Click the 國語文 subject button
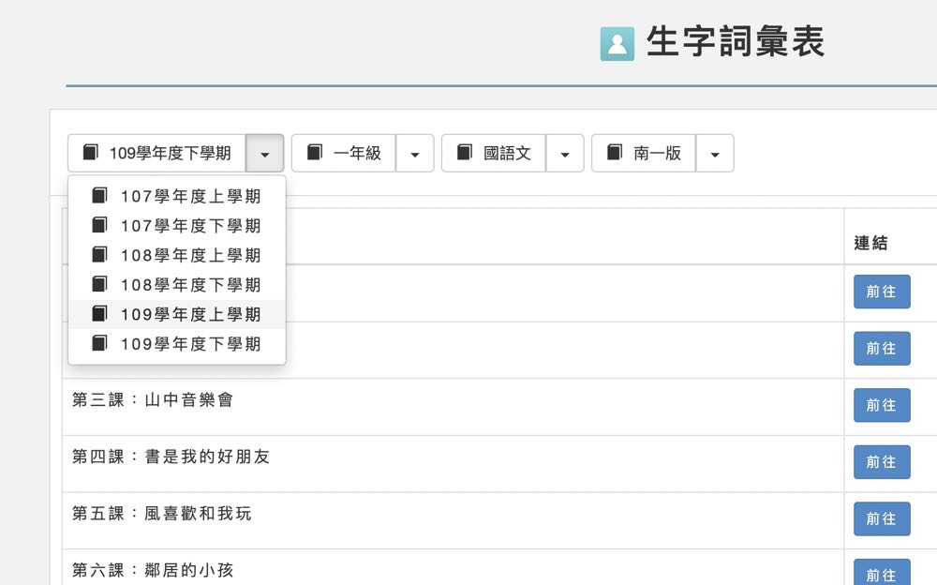This screenshot has width=937, height=585. 494,153
